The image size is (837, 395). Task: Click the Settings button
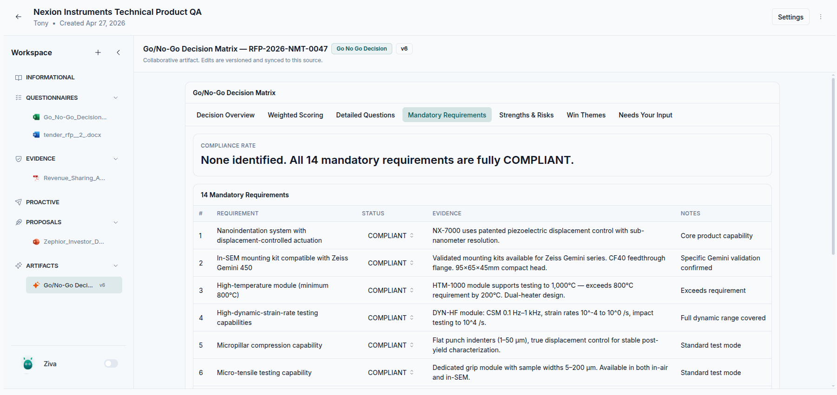[x=790, y=17]
